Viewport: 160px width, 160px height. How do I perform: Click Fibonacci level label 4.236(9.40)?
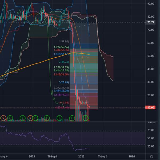[x=62, y=107]
